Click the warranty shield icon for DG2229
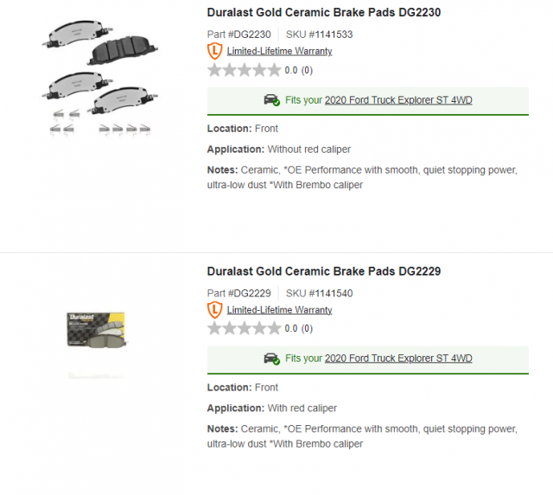Image resolution: width=553 pixels, height=495 pixels. point(214,310)
